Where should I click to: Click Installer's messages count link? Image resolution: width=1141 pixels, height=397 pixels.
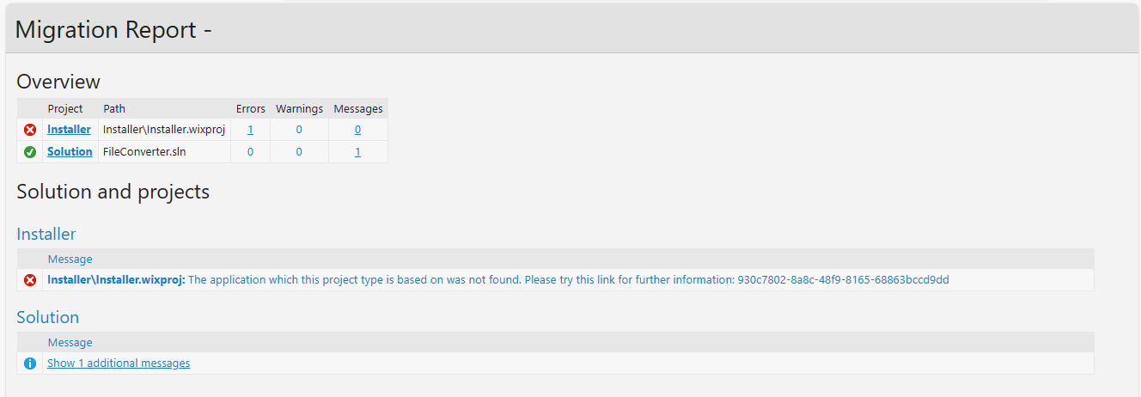pos(357,130)
